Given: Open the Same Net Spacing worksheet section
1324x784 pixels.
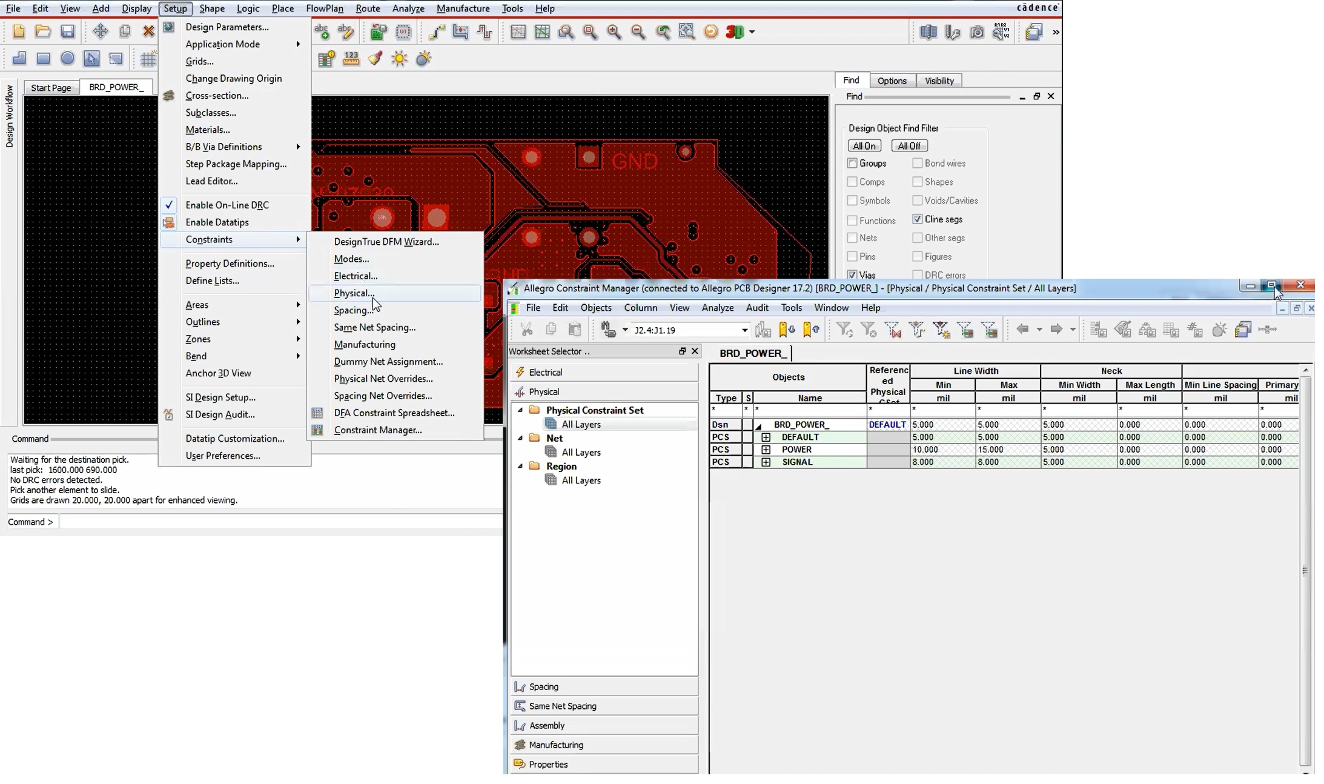Looking at the screenshot, I should point(604,706).
